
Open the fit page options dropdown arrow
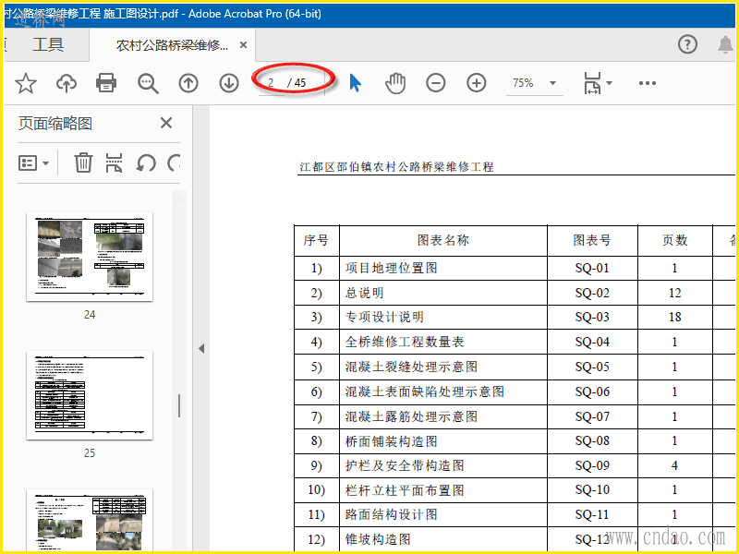(609, 83)
